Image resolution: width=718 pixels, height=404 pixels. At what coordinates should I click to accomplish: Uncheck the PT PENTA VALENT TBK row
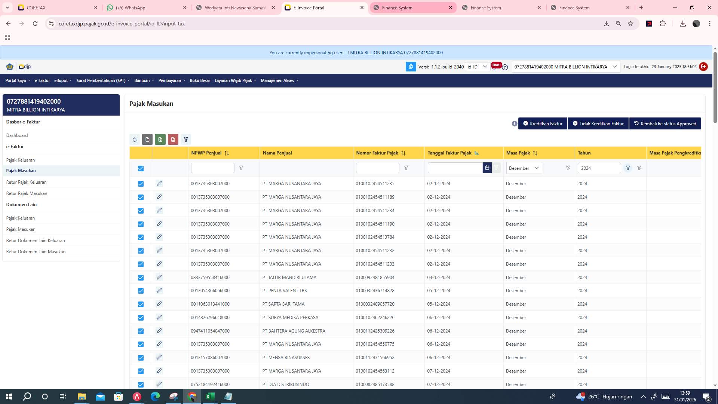(141, 291)
